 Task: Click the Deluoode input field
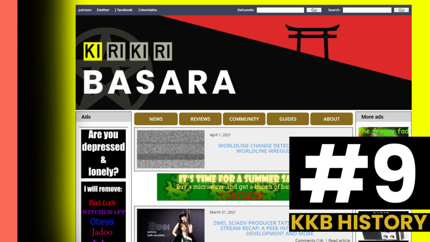(x=280, y=10)
